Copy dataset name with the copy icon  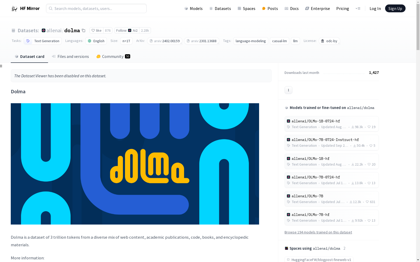click(x=83, y=30)
